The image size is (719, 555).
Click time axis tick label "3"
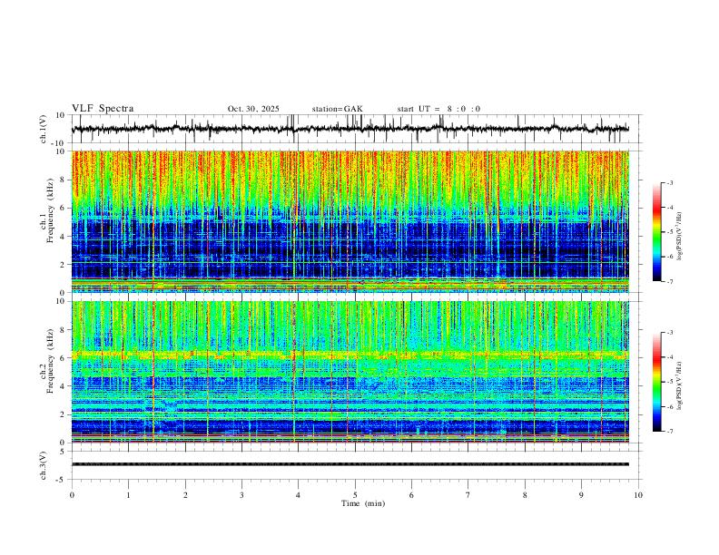click(x=241, y=495)
